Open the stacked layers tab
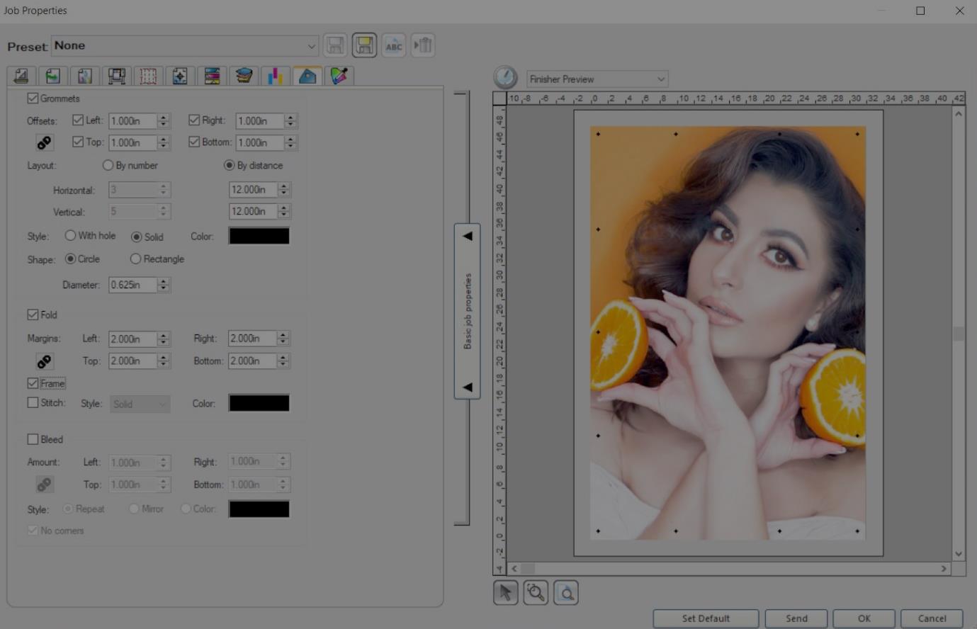The width and height of the screenshot is (977, 629). (x=244, y=76)
